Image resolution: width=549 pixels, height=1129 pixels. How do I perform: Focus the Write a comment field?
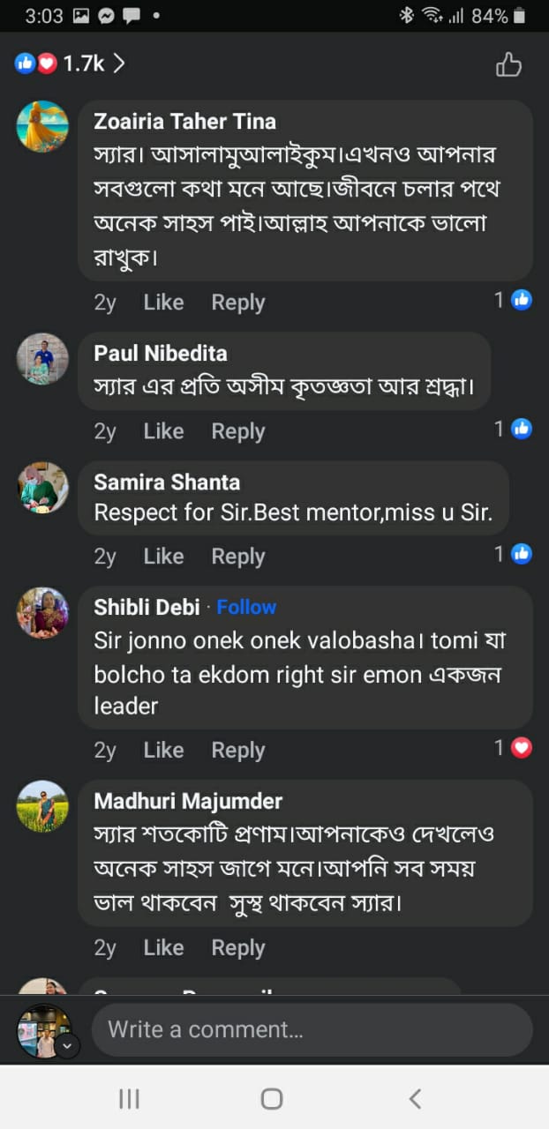pos(312,1029)
